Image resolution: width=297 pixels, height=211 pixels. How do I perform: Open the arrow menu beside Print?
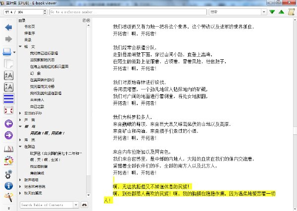(14, 52)
